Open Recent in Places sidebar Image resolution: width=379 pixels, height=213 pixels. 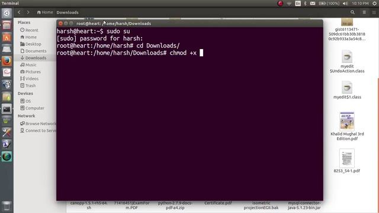pos(29,30)
